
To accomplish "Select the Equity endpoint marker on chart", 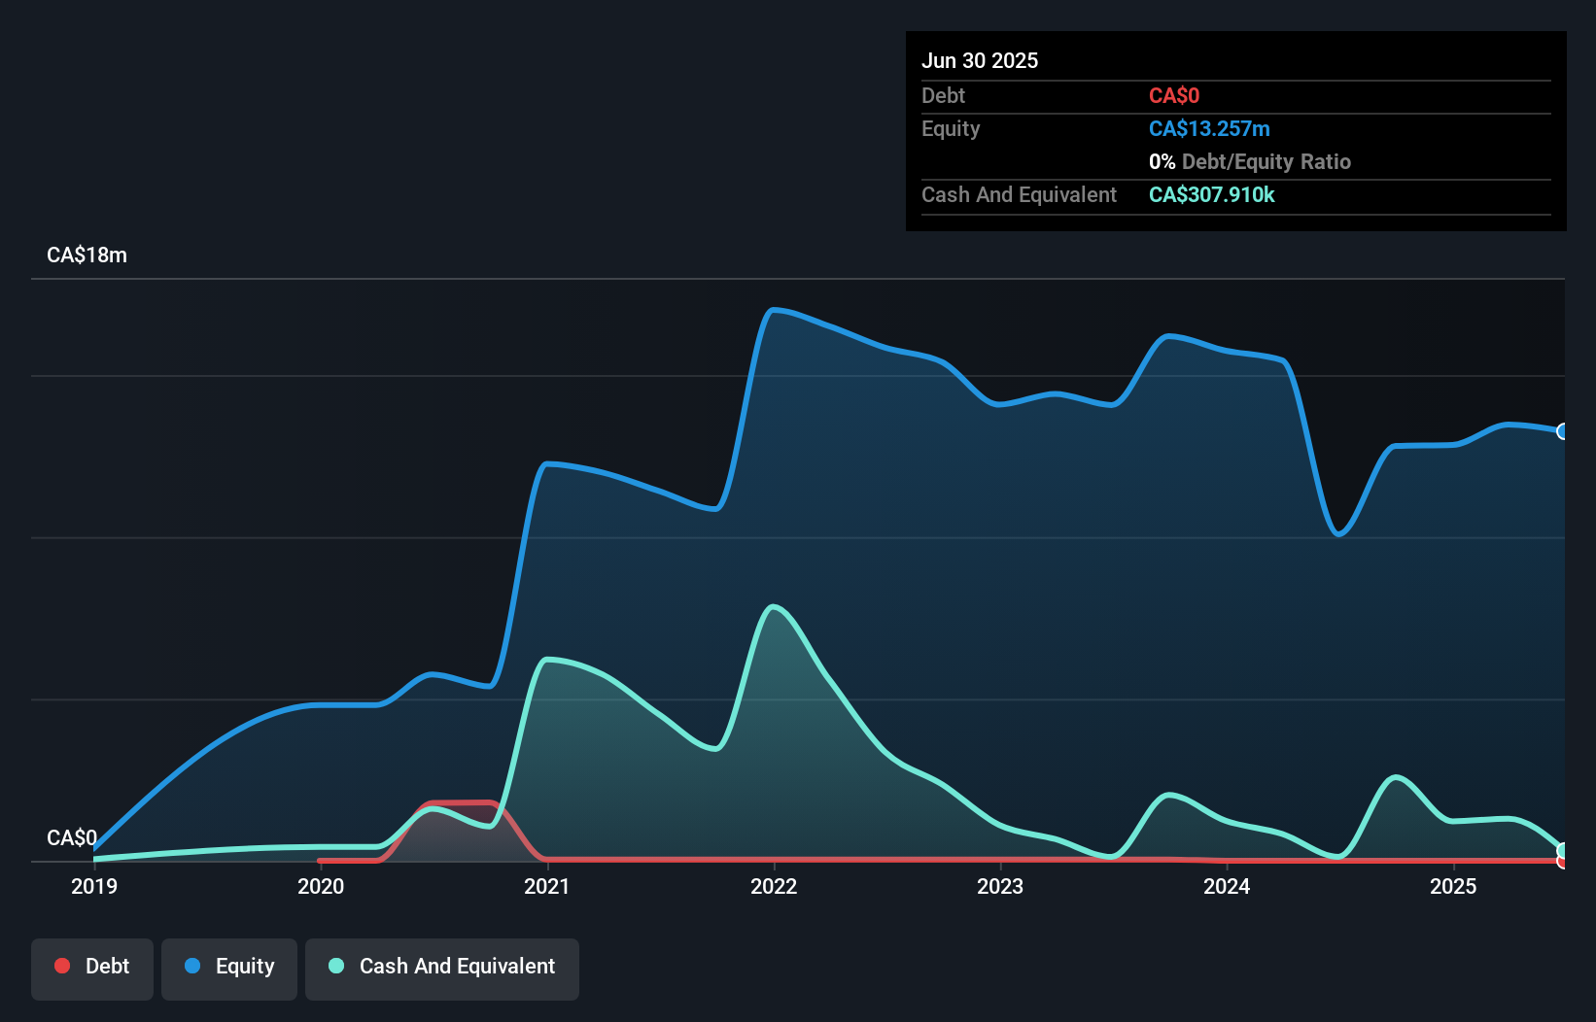I will (x=1563, y=431).
